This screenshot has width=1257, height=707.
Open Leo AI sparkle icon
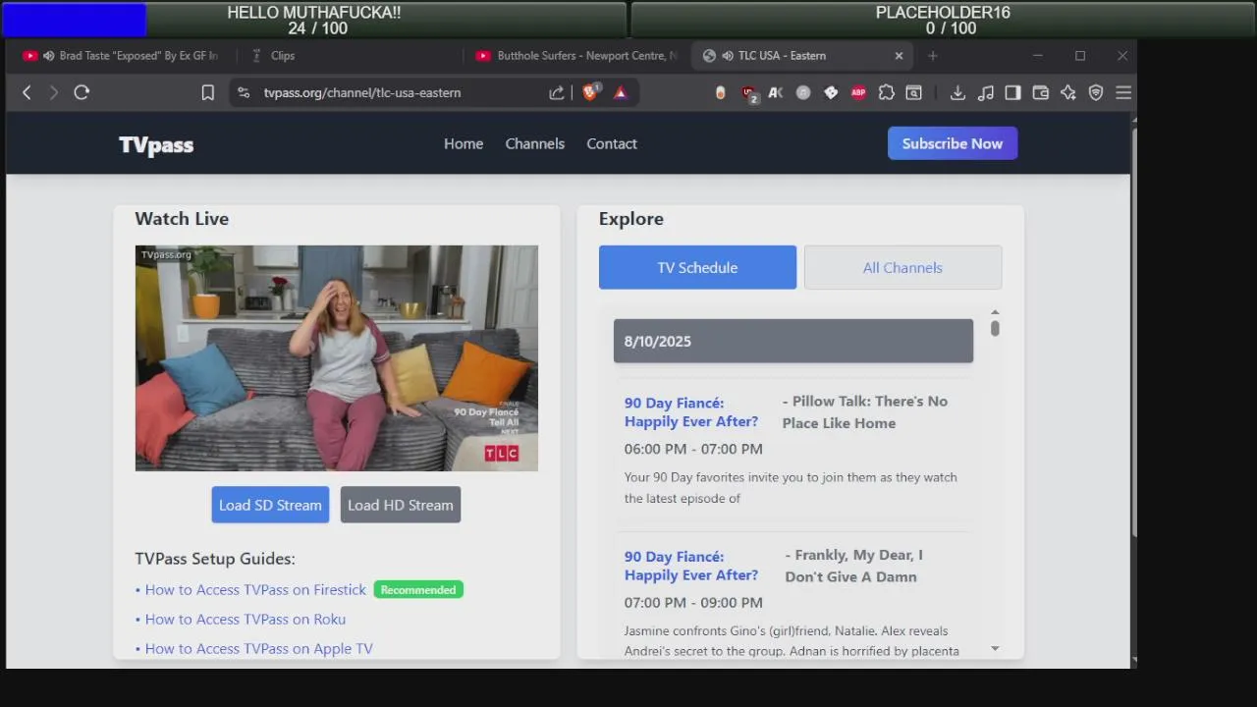[1068, 92]
